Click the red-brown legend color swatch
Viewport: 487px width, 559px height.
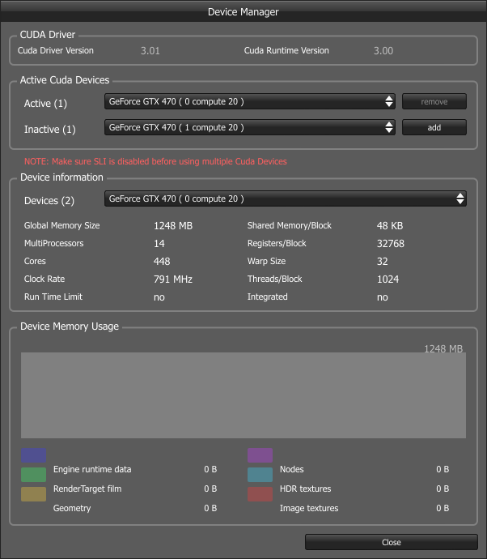260,494
